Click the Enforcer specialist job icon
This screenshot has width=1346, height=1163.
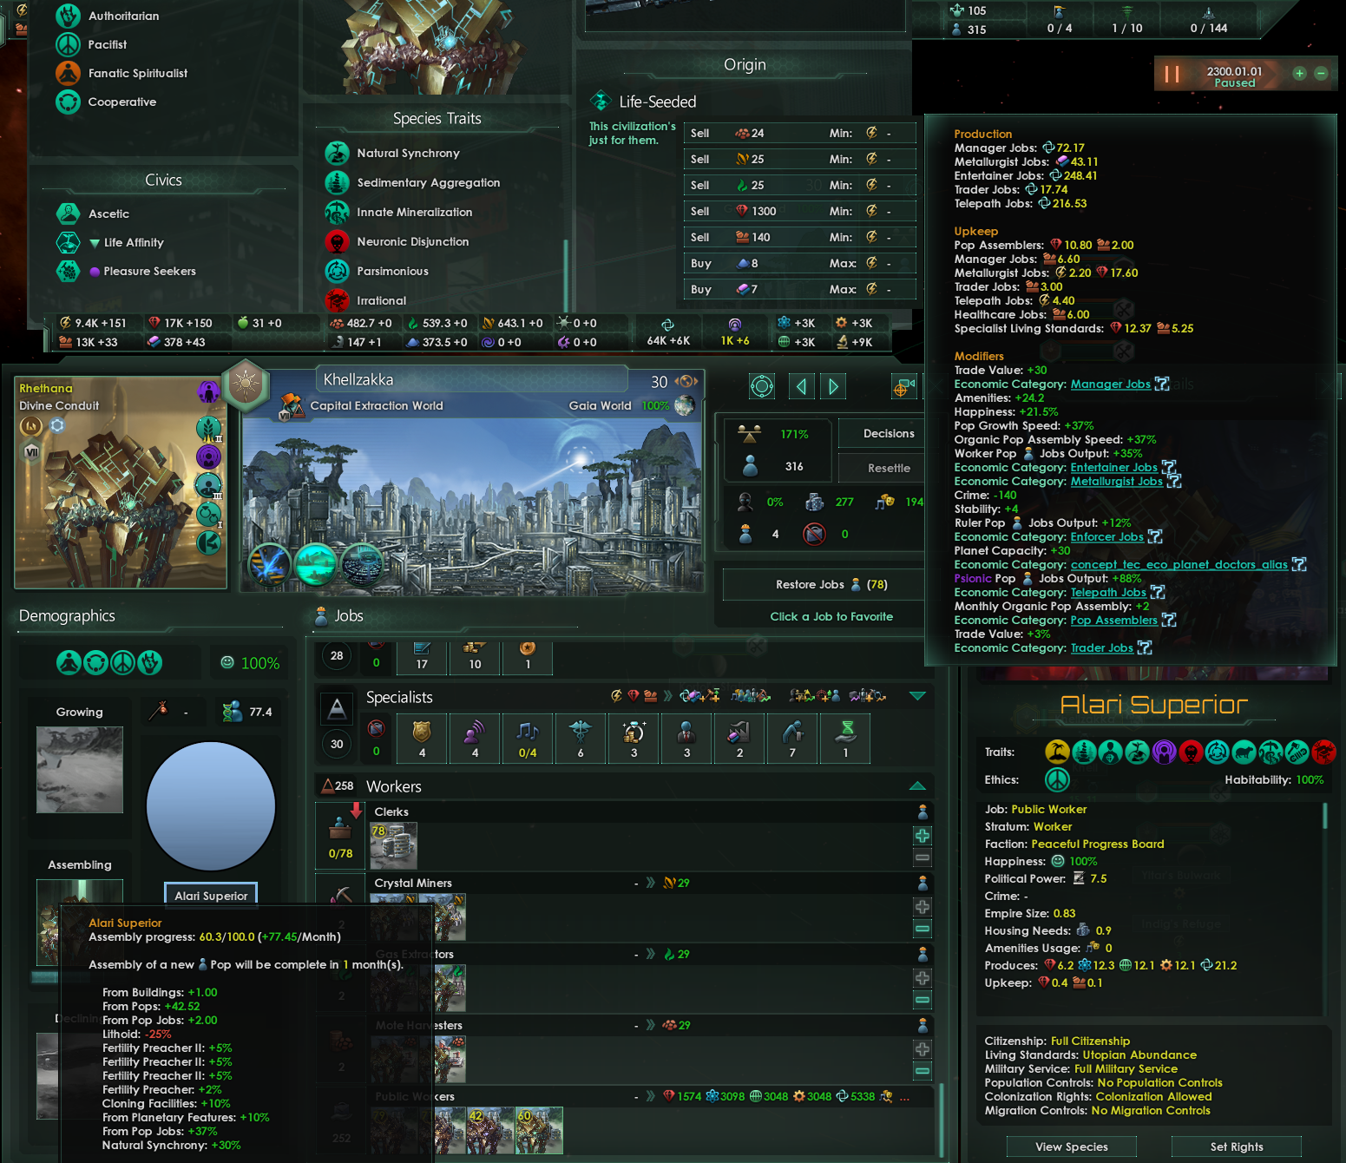point(422,738)
